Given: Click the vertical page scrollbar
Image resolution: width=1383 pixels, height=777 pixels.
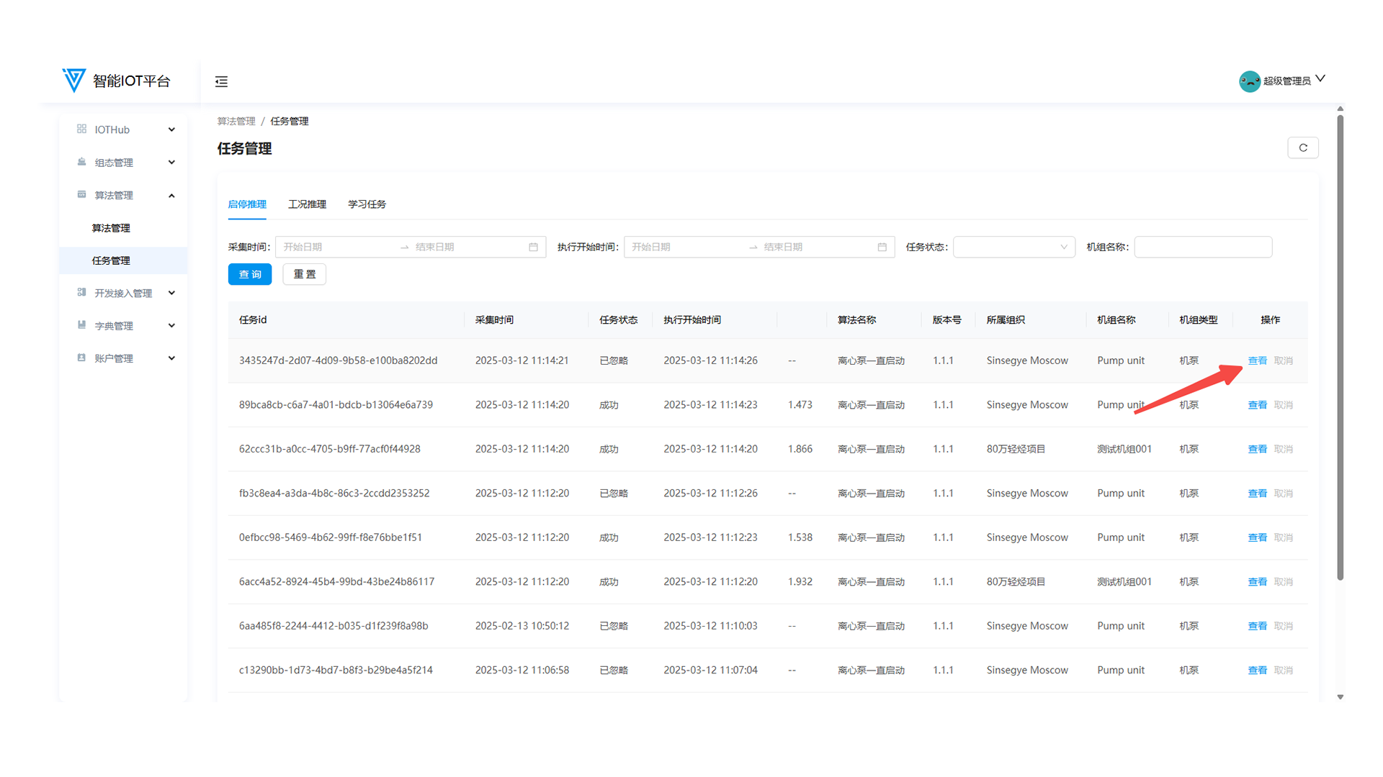Looking at the screenshot, I should coord(1340,345).
